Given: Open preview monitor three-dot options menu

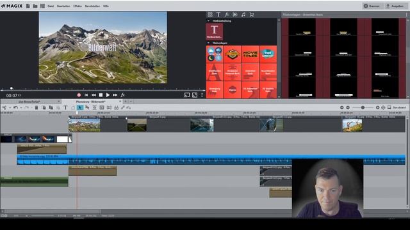Looking at the screenshot, I should click(202, 95).
